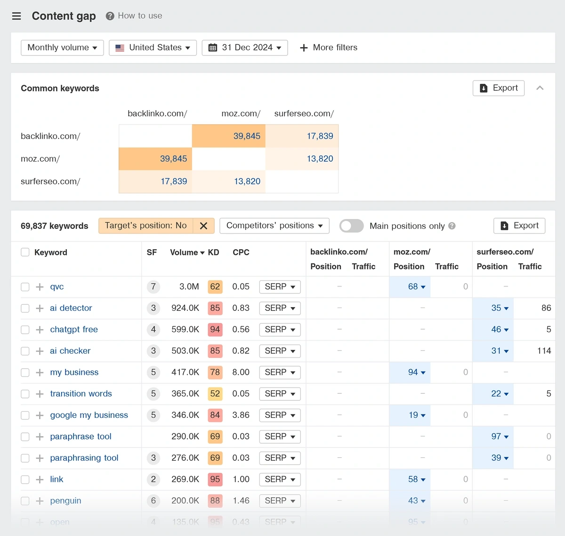Check the google my business row checkbox
This screenshot has height=536, width=565.
(x=25, y=415)
